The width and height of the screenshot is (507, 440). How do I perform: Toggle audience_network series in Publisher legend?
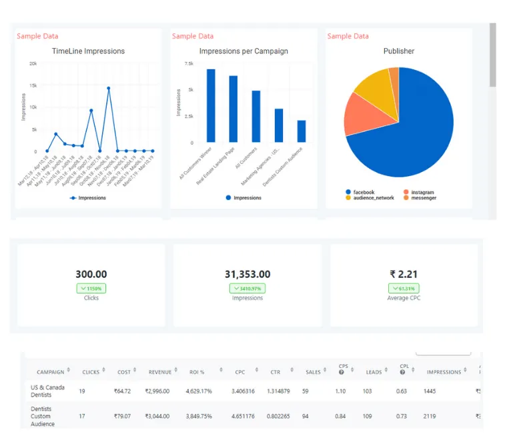pos(370,198)
